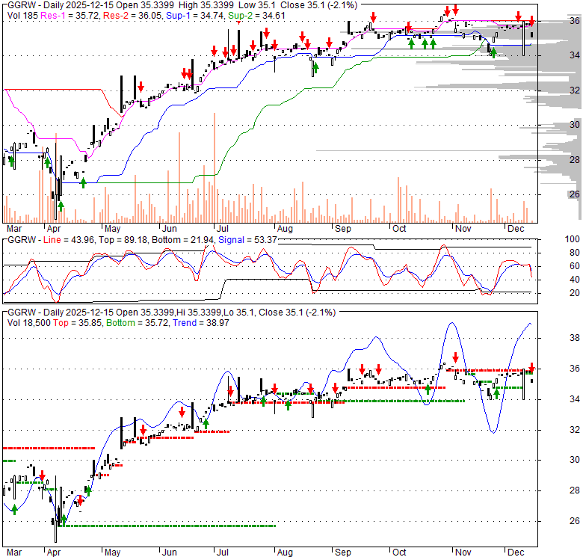Viewport: 583px width, 557px height.
Task: Click the Signal = 53.37 oscillator label
Action: click(x=247, y=240)
